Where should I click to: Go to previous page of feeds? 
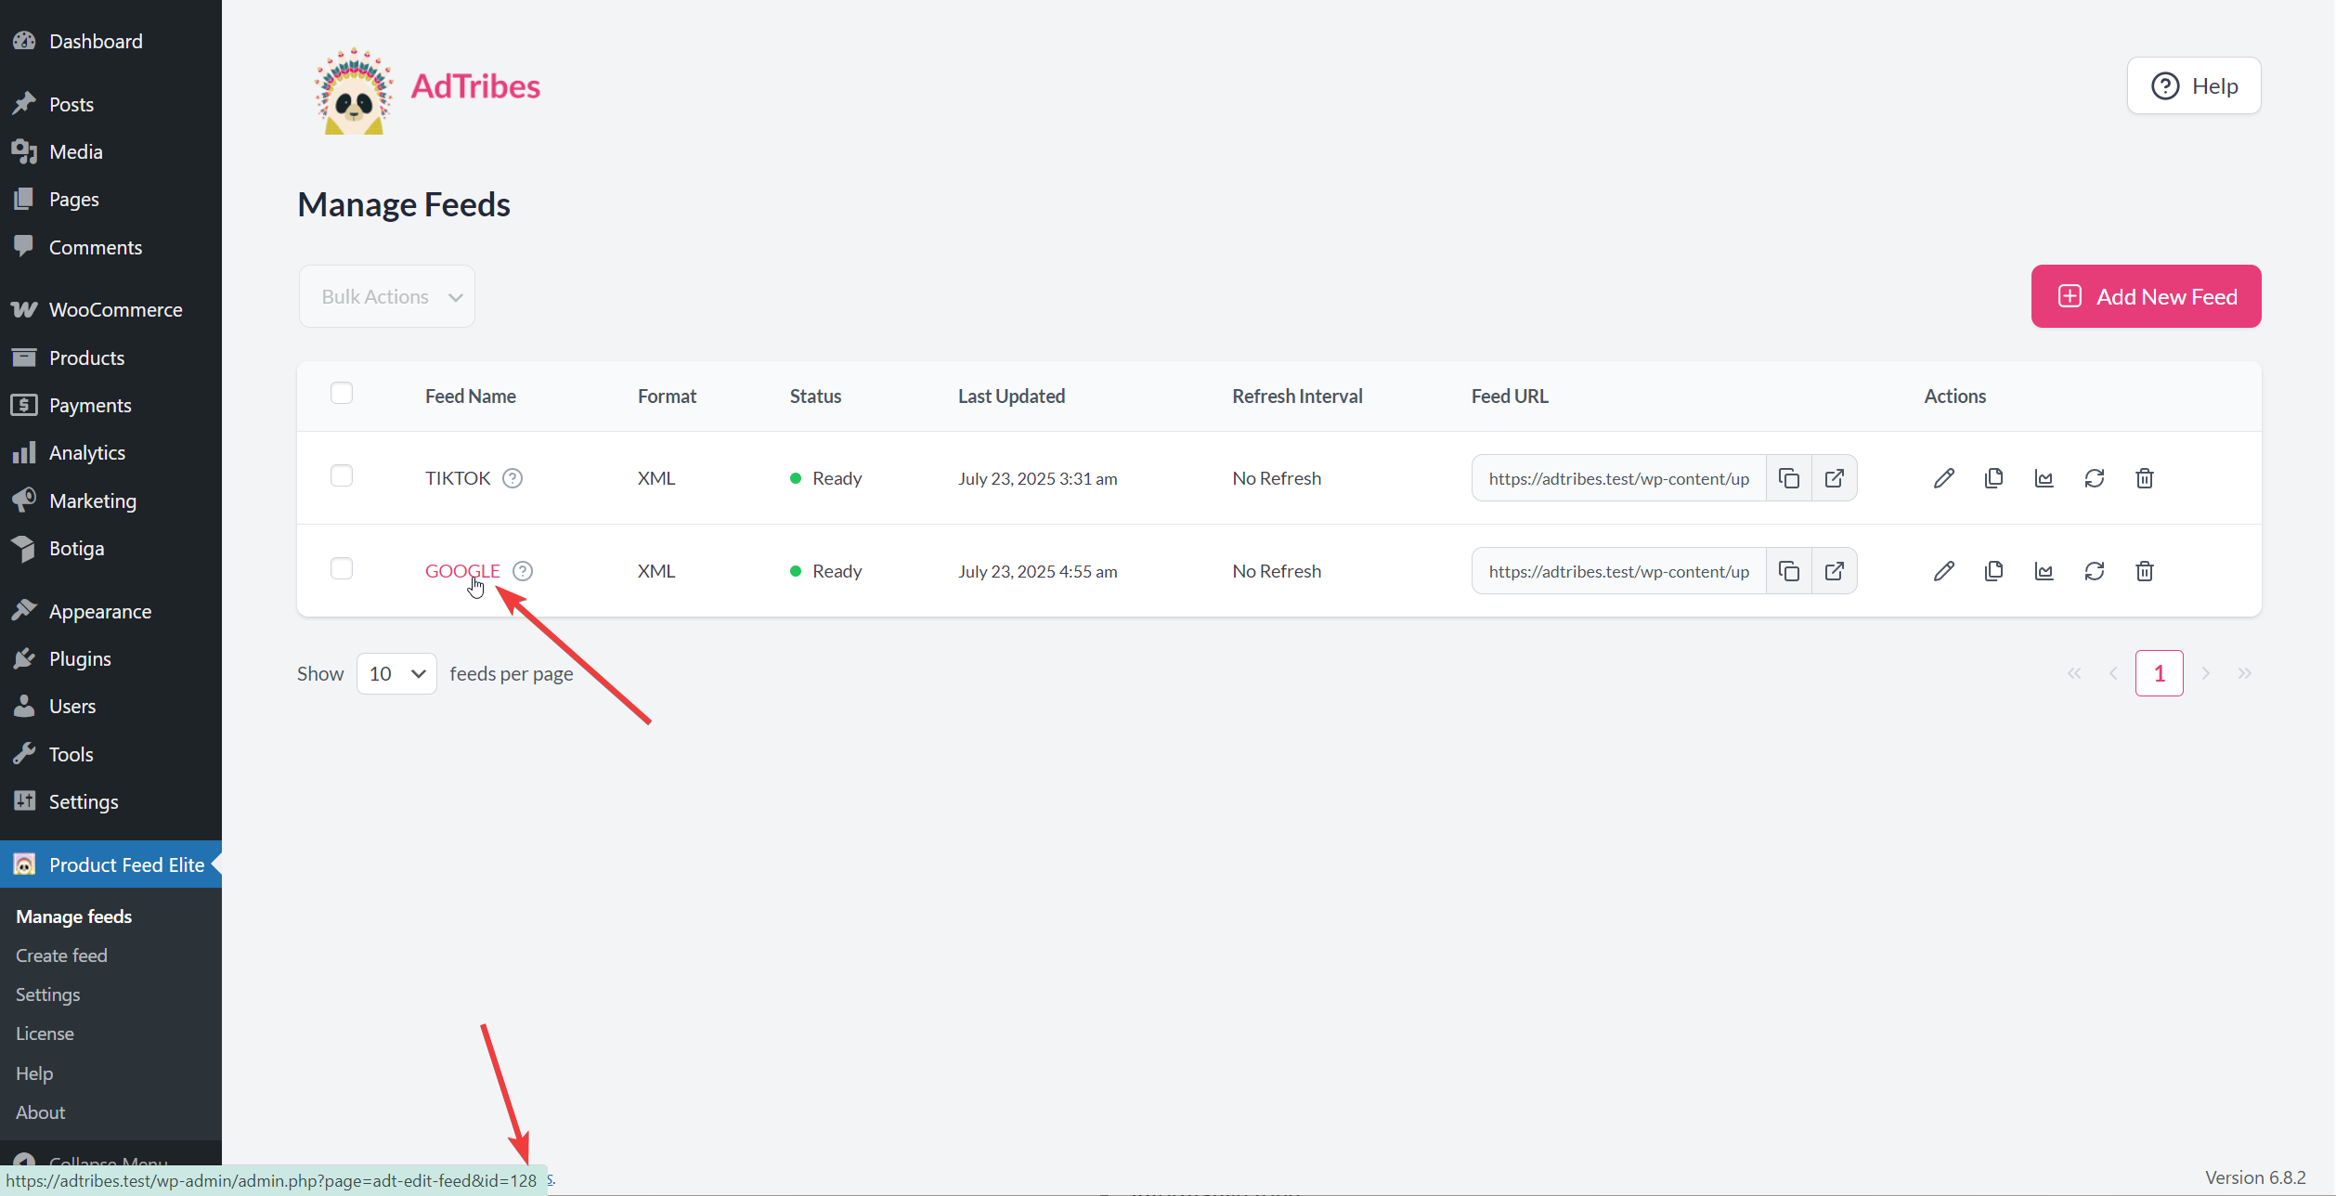pos(2113,673)
